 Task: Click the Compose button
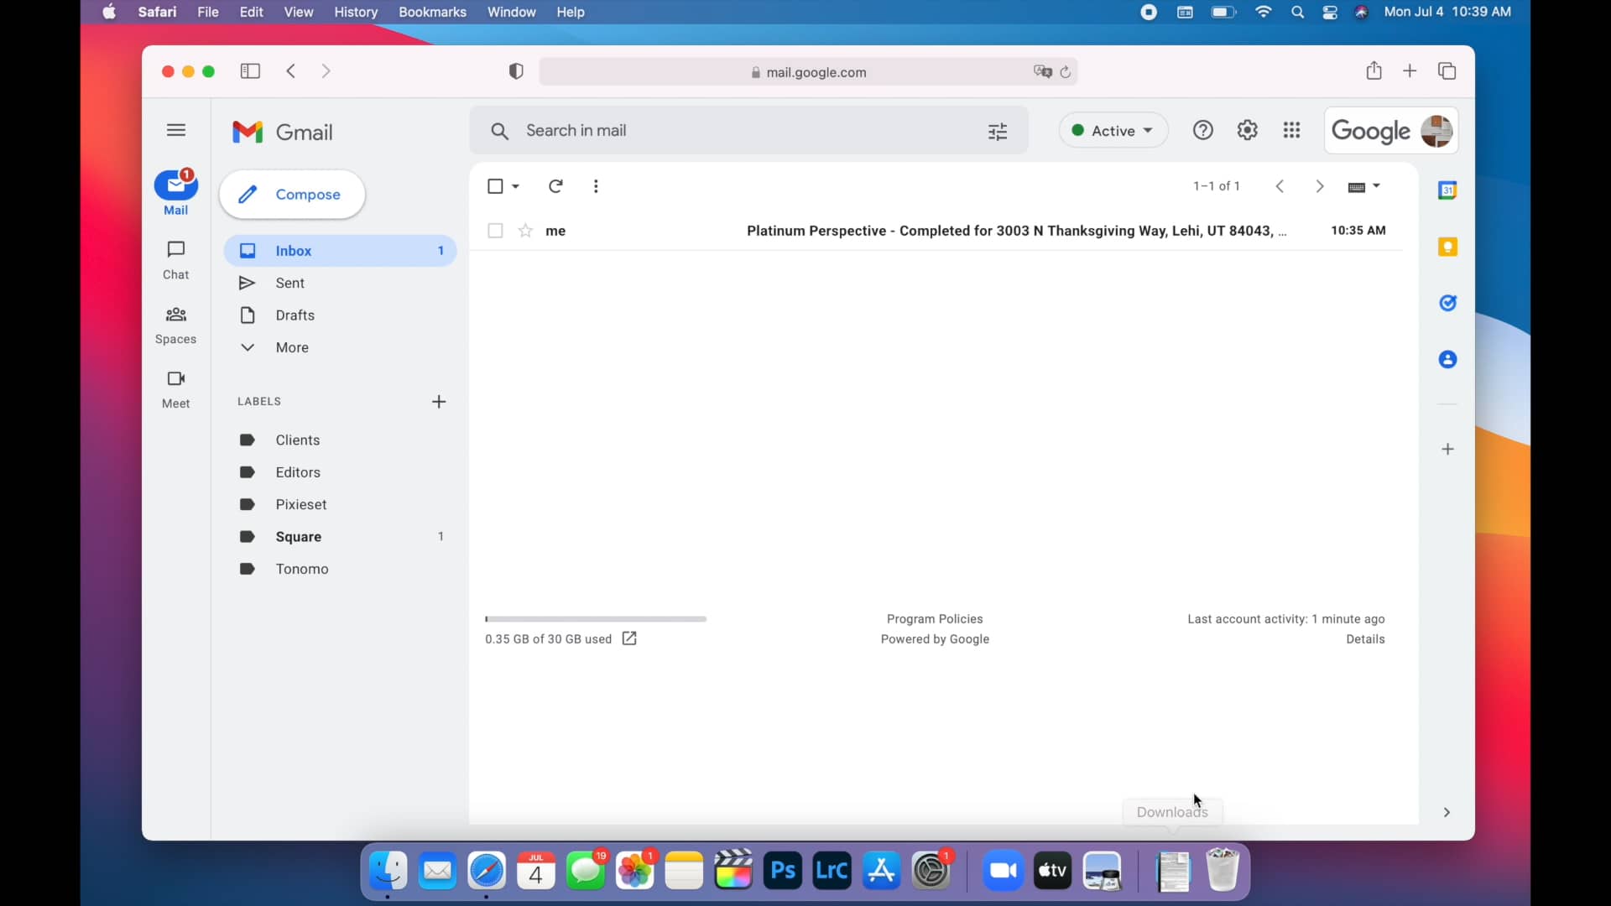(x=292, y=195)
